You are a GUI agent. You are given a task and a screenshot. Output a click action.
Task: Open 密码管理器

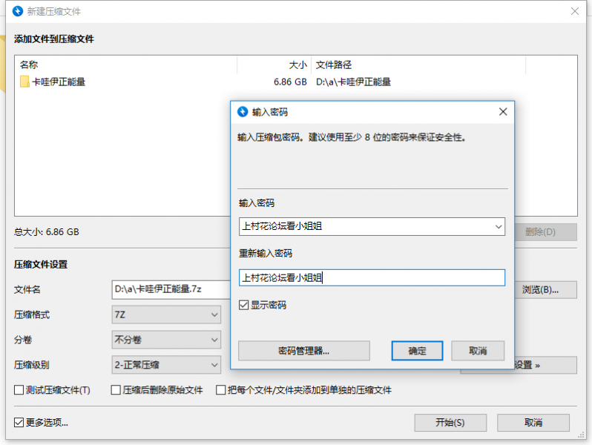pos(303,351)
